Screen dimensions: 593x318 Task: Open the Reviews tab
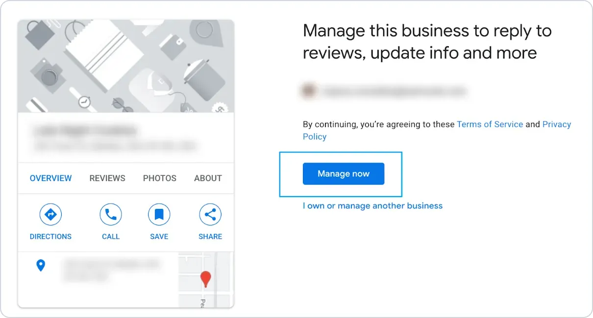point(107,178)
